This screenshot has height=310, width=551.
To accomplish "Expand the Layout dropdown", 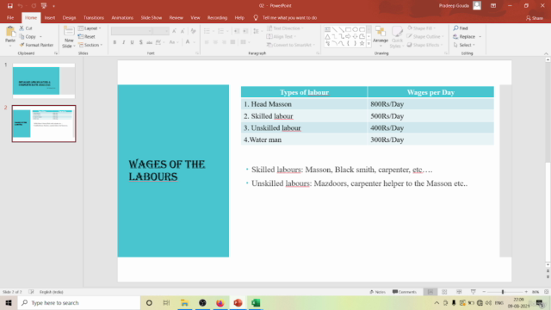I will pyautogui.click(x=90, y=28).
